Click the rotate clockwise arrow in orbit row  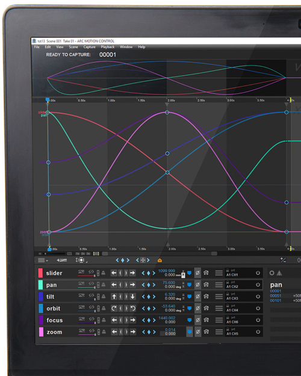(114, 309)
